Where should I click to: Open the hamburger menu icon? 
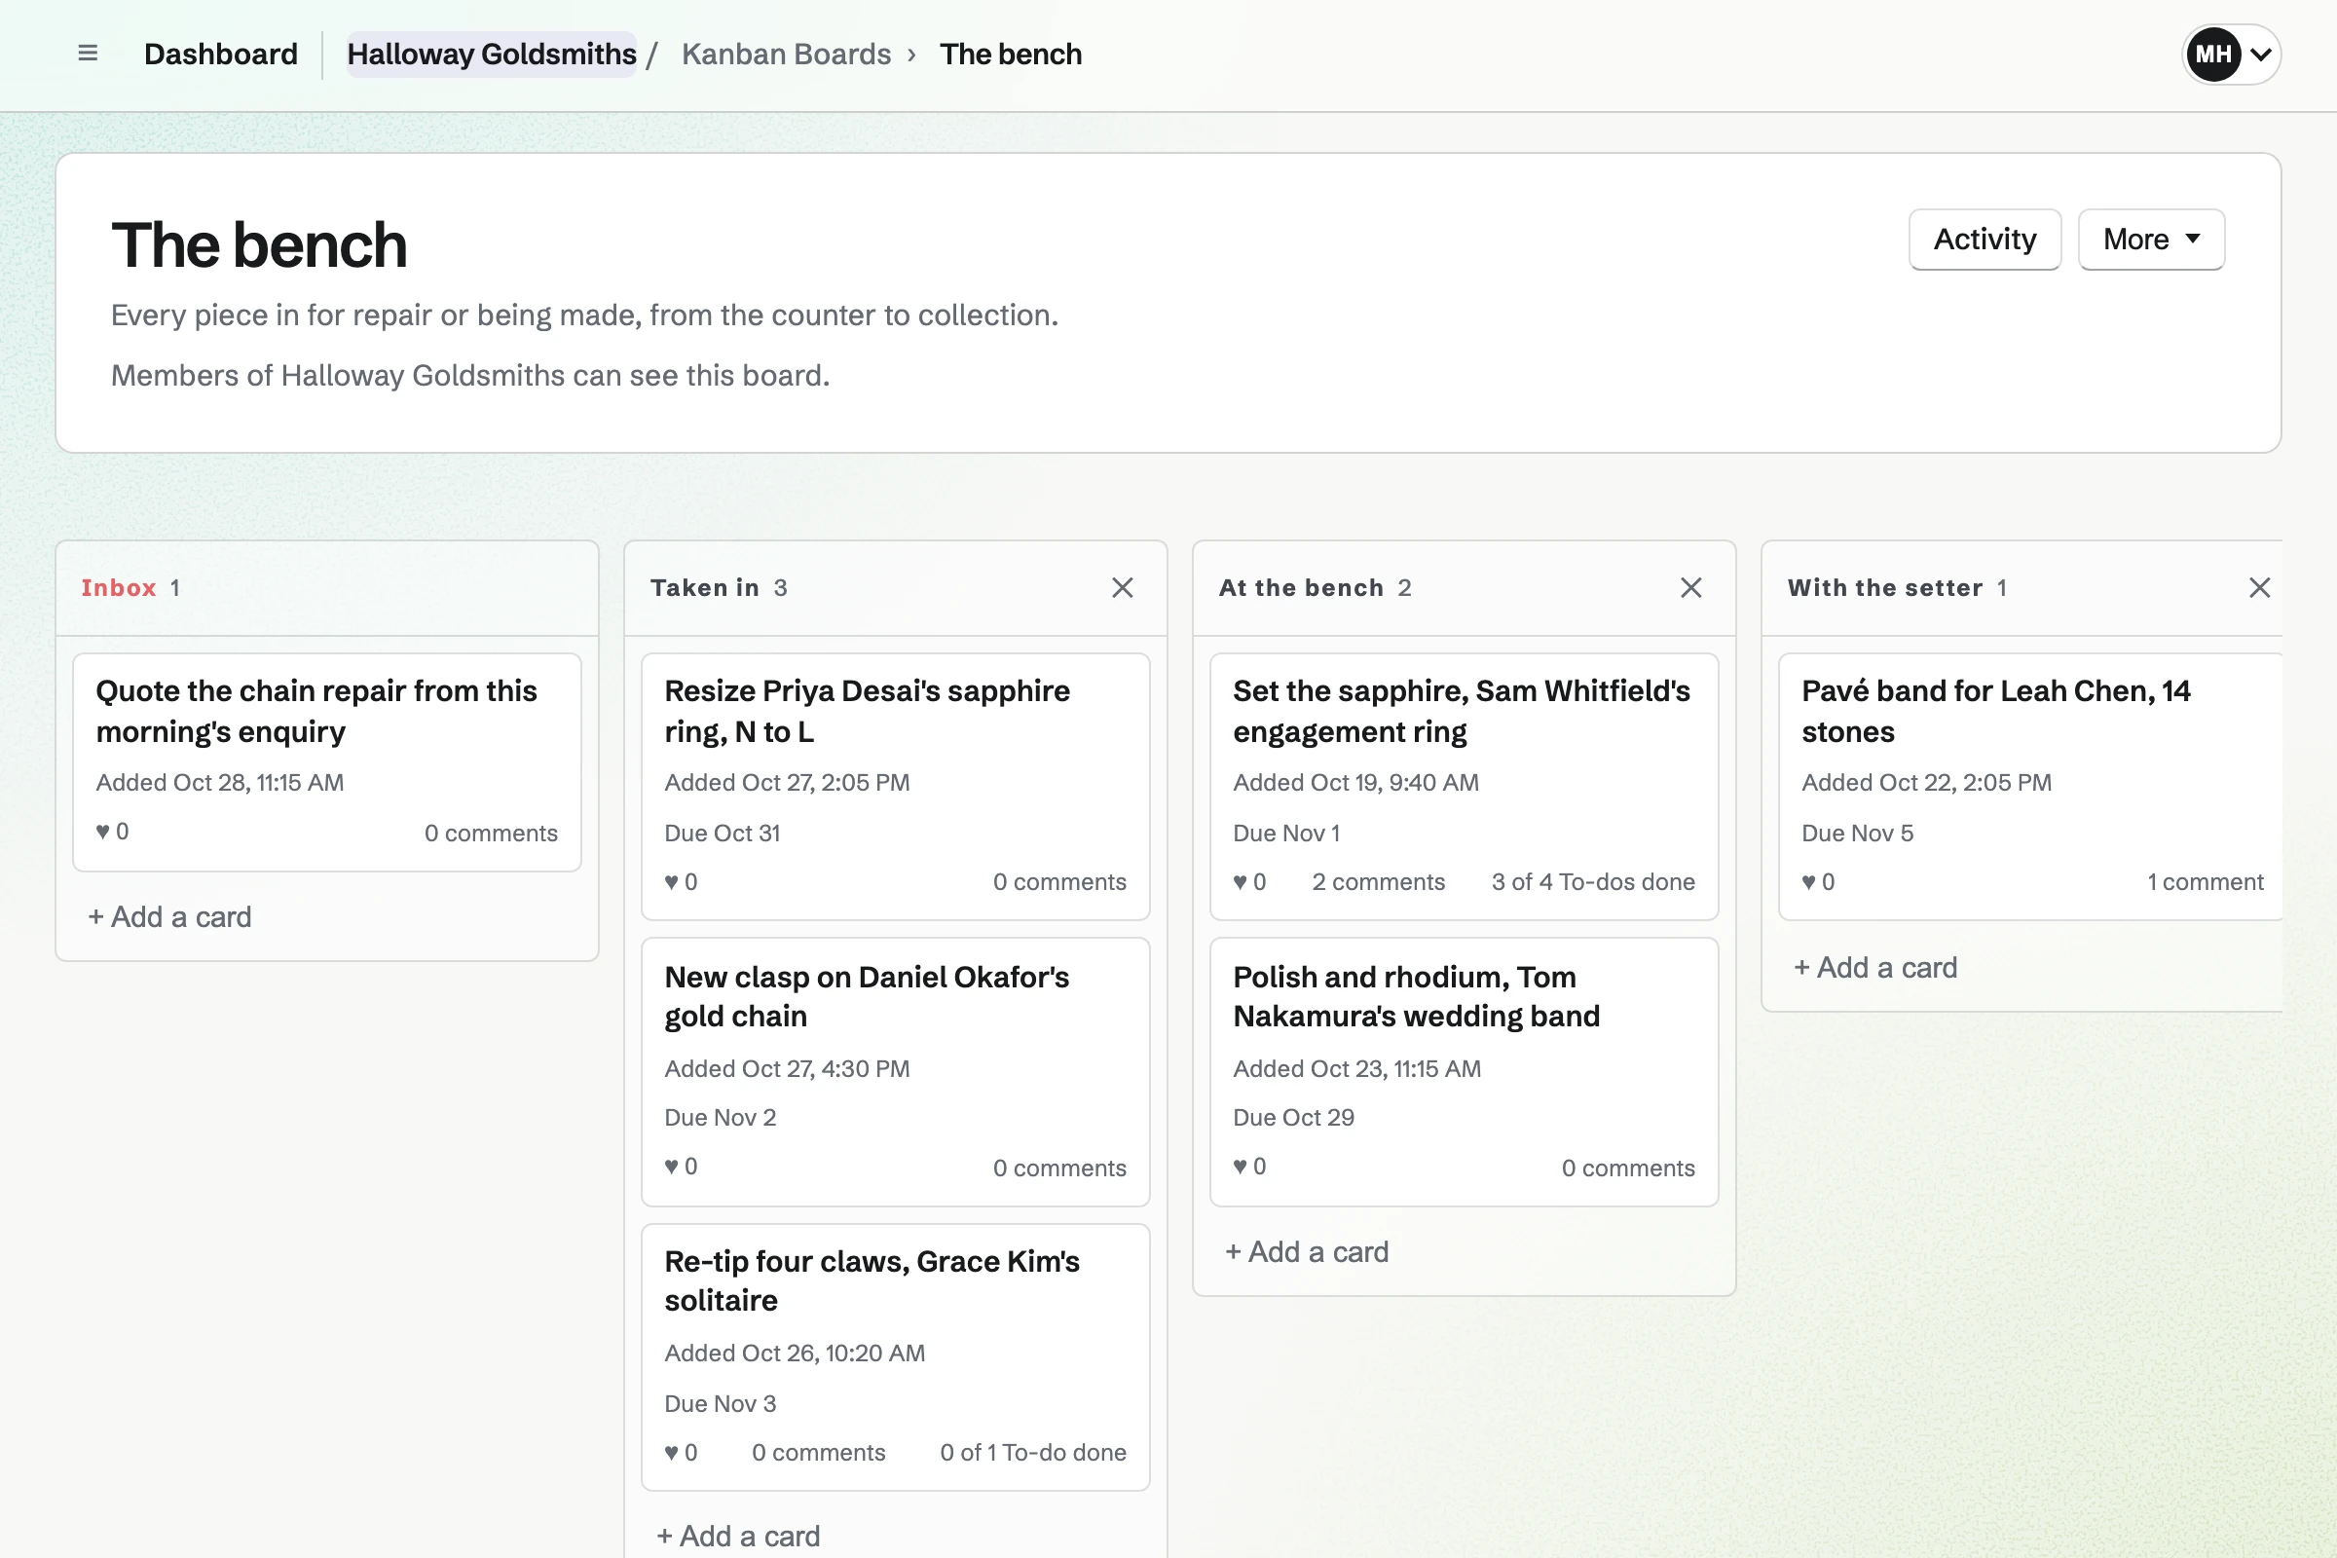(88, 54)
